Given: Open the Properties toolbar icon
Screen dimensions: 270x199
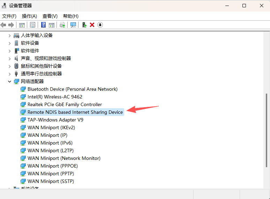Looking at the screenshot, I should click(x=32, y=25).
